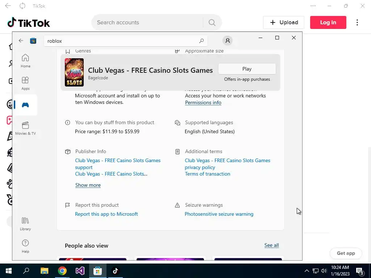The height and width of the screenshot is (278, 371).
Task: Click Report this product flag icon
Action: point(67,205)
